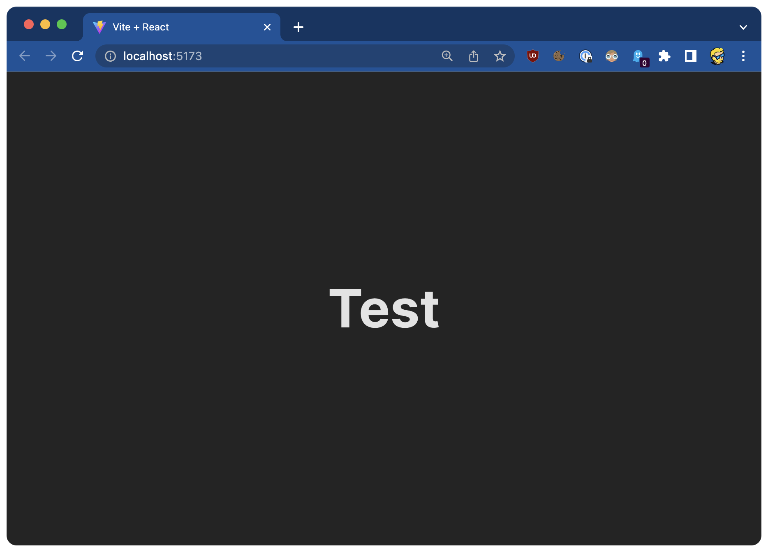Open the zoom magnifier in address bar
768x552 pixels.
447,56
